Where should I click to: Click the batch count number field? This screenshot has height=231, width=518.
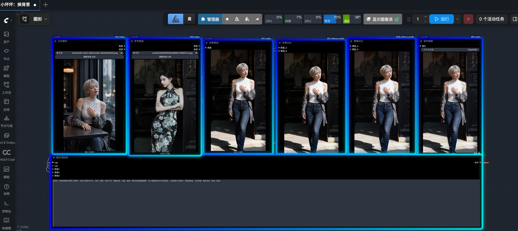[418, 19]
